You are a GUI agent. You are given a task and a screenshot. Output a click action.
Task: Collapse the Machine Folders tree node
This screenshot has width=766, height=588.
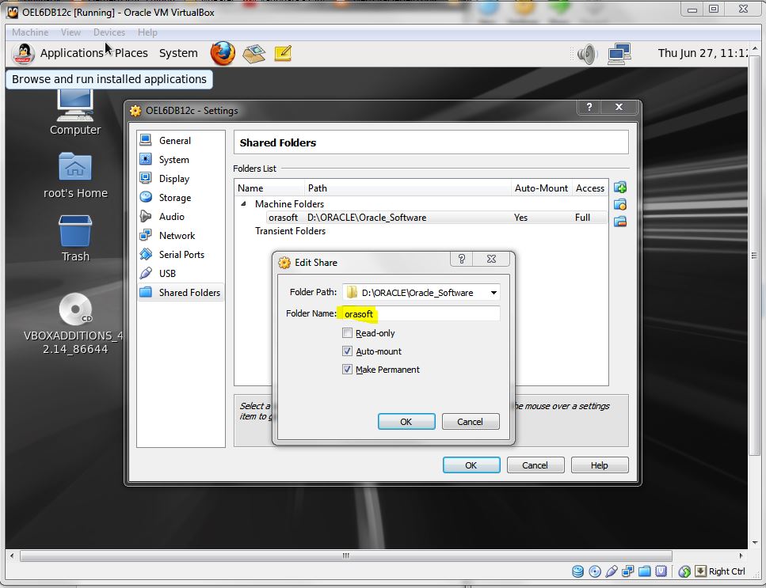pyautogui.click(x=243, y=204)
